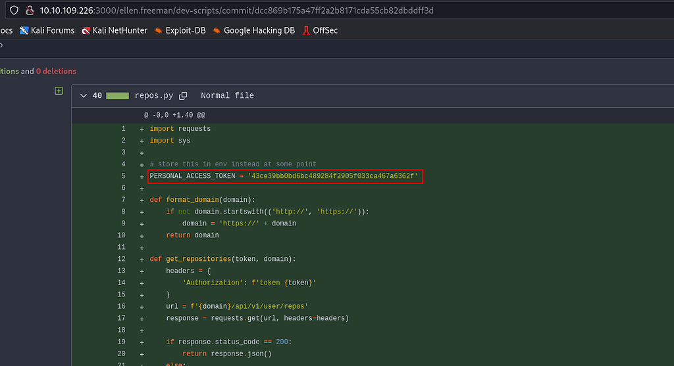The image size is (674, 366).
Task: Open the Kali NetHunter bookmark
Action: click(x=115, y=30)
